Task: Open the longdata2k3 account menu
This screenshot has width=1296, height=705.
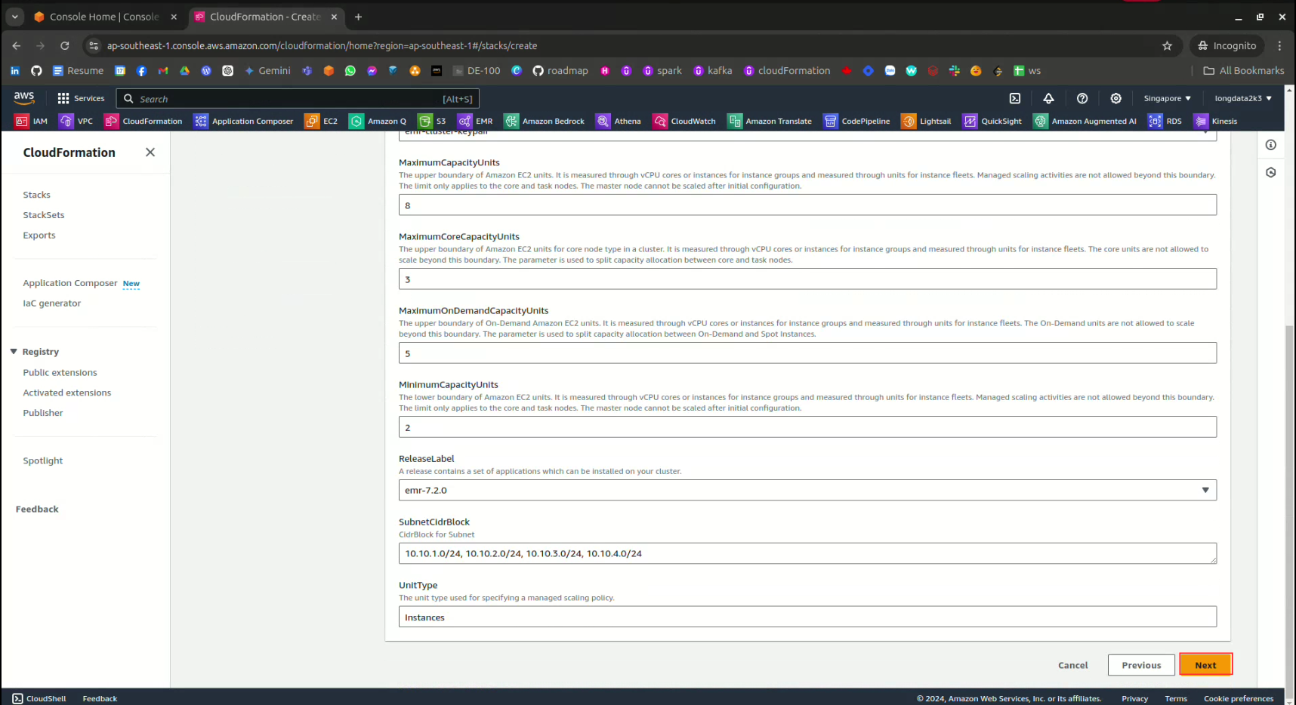Action: click(1242, 98)
